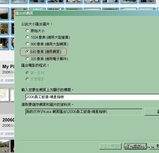Select the outdoor landscape thumbnail at bottom left
This screenshot has width=159, height=153.
point(4,146)
